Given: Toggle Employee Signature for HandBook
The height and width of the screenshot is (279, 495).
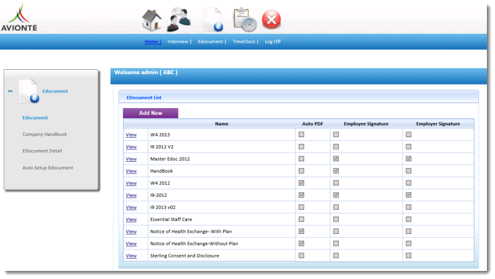Looking at the screenshot, I should point(336,171).
